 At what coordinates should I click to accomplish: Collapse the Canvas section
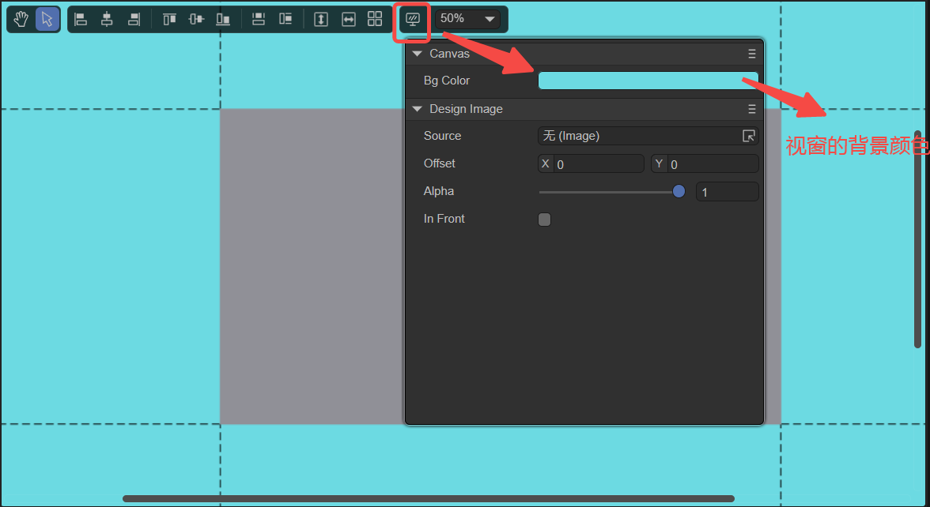pyautogui.click(x=418, y=54)
